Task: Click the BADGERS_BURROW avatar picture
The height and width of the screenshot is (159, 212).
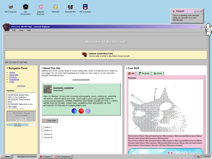Action: (48, 89)
